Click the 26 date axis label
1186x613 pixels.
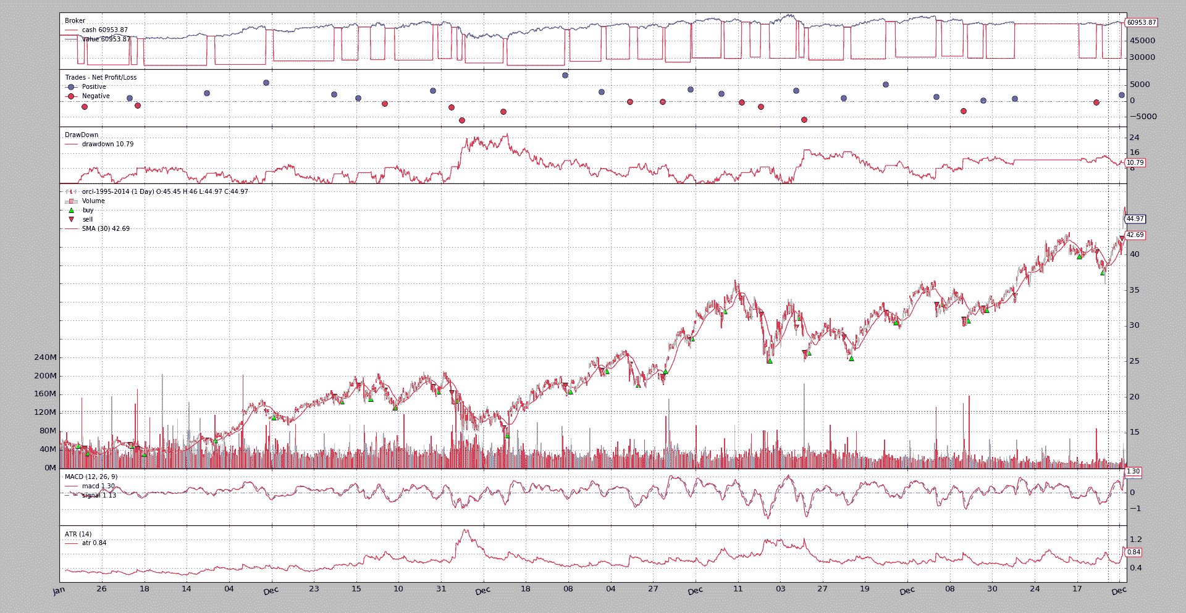(102, 589)
